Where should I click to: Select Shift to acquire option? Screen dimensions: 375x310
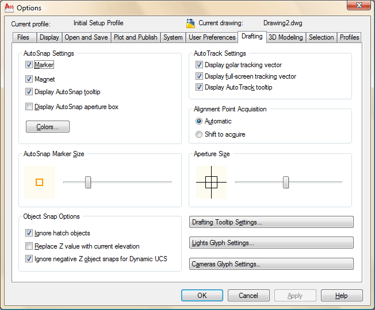pos(199,134)
